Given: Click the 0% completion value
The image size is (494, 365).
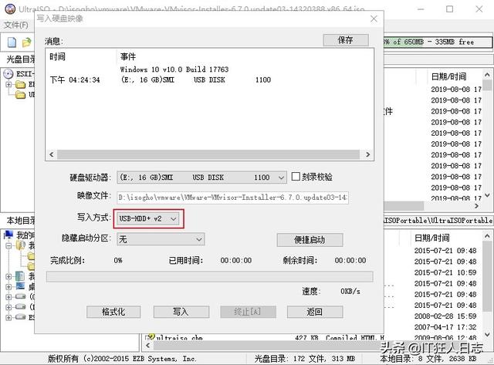Looking at the screenshot, I should (x=118, y=261).
